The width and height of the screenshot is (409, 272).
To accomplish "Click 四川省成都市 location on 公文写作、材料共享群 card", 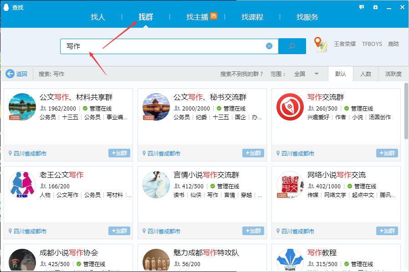I will pos(30,153).
